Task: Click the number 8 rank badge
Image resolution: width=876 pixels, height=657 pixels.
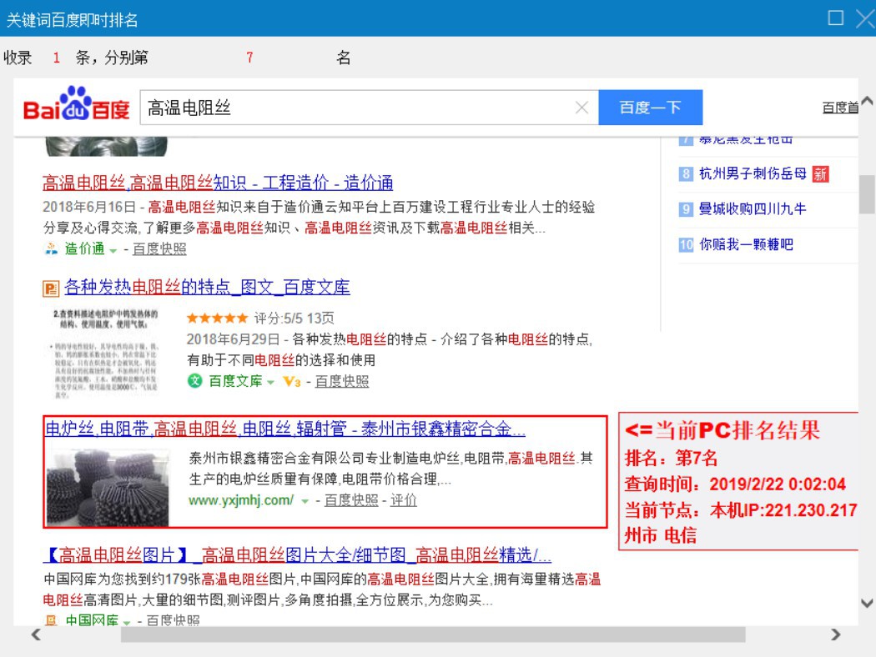Action: 686,173
